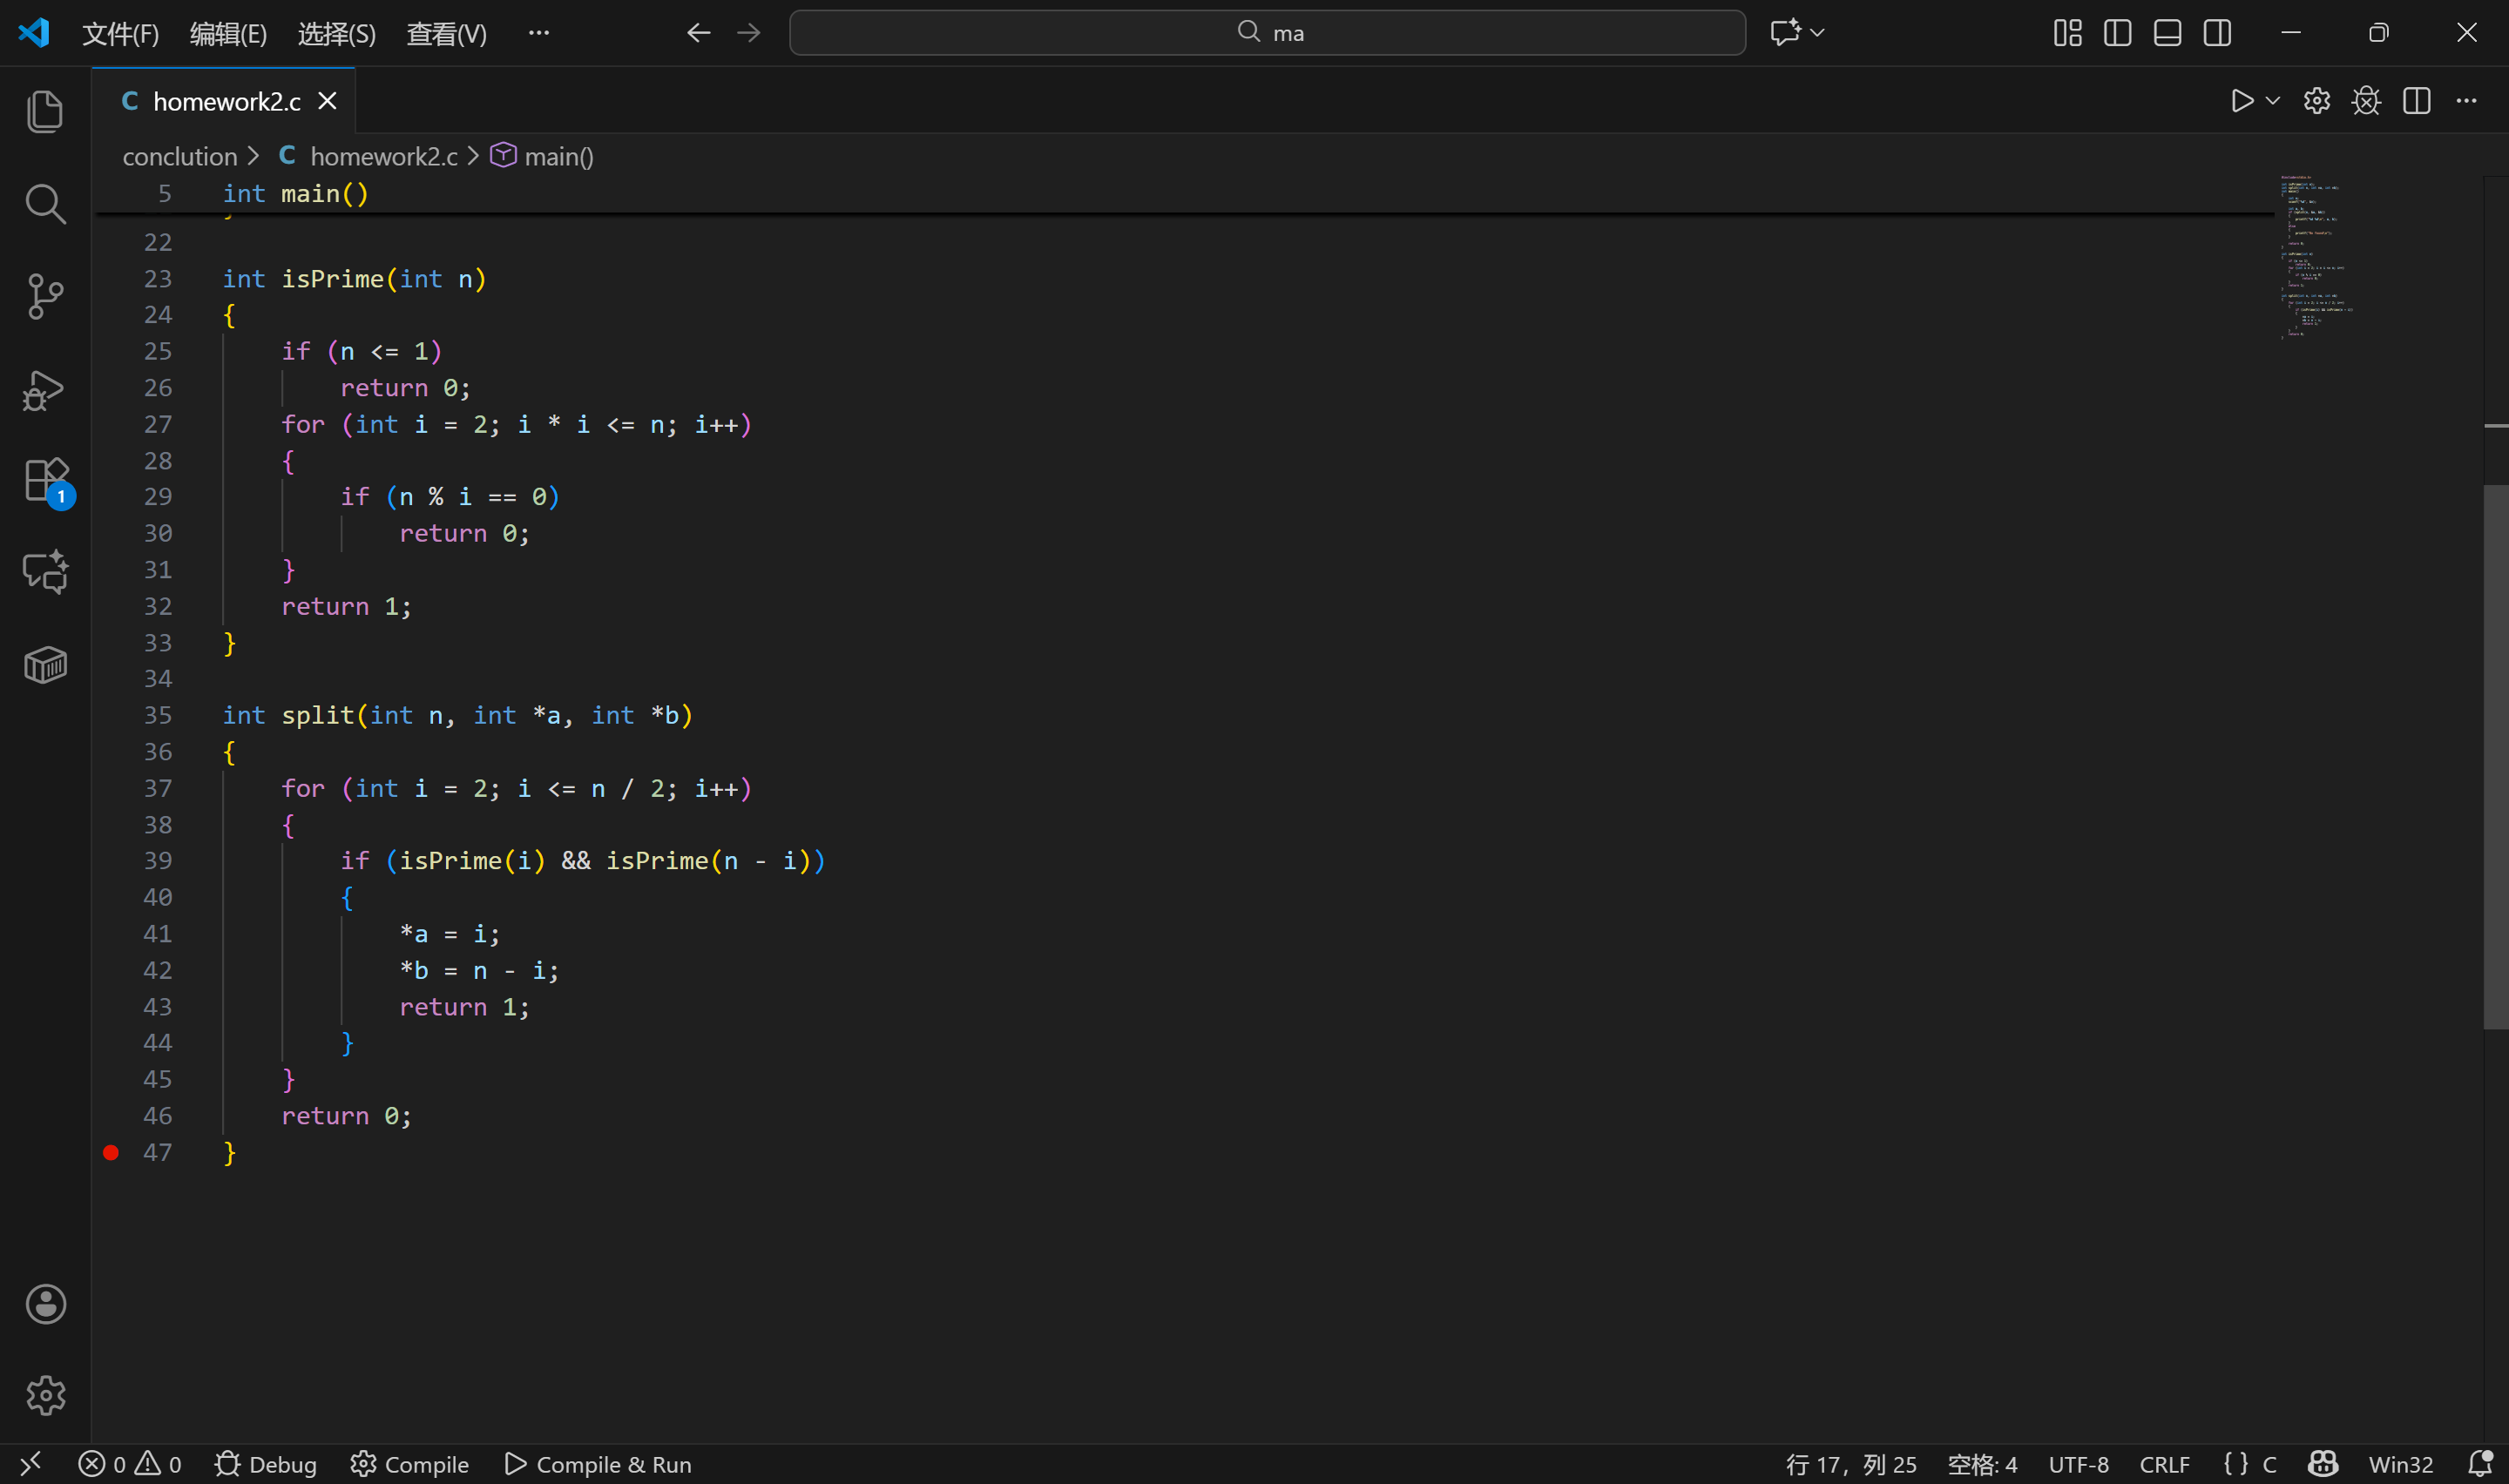Expand the run button dropdown arrow

(x=2273, y=101)
